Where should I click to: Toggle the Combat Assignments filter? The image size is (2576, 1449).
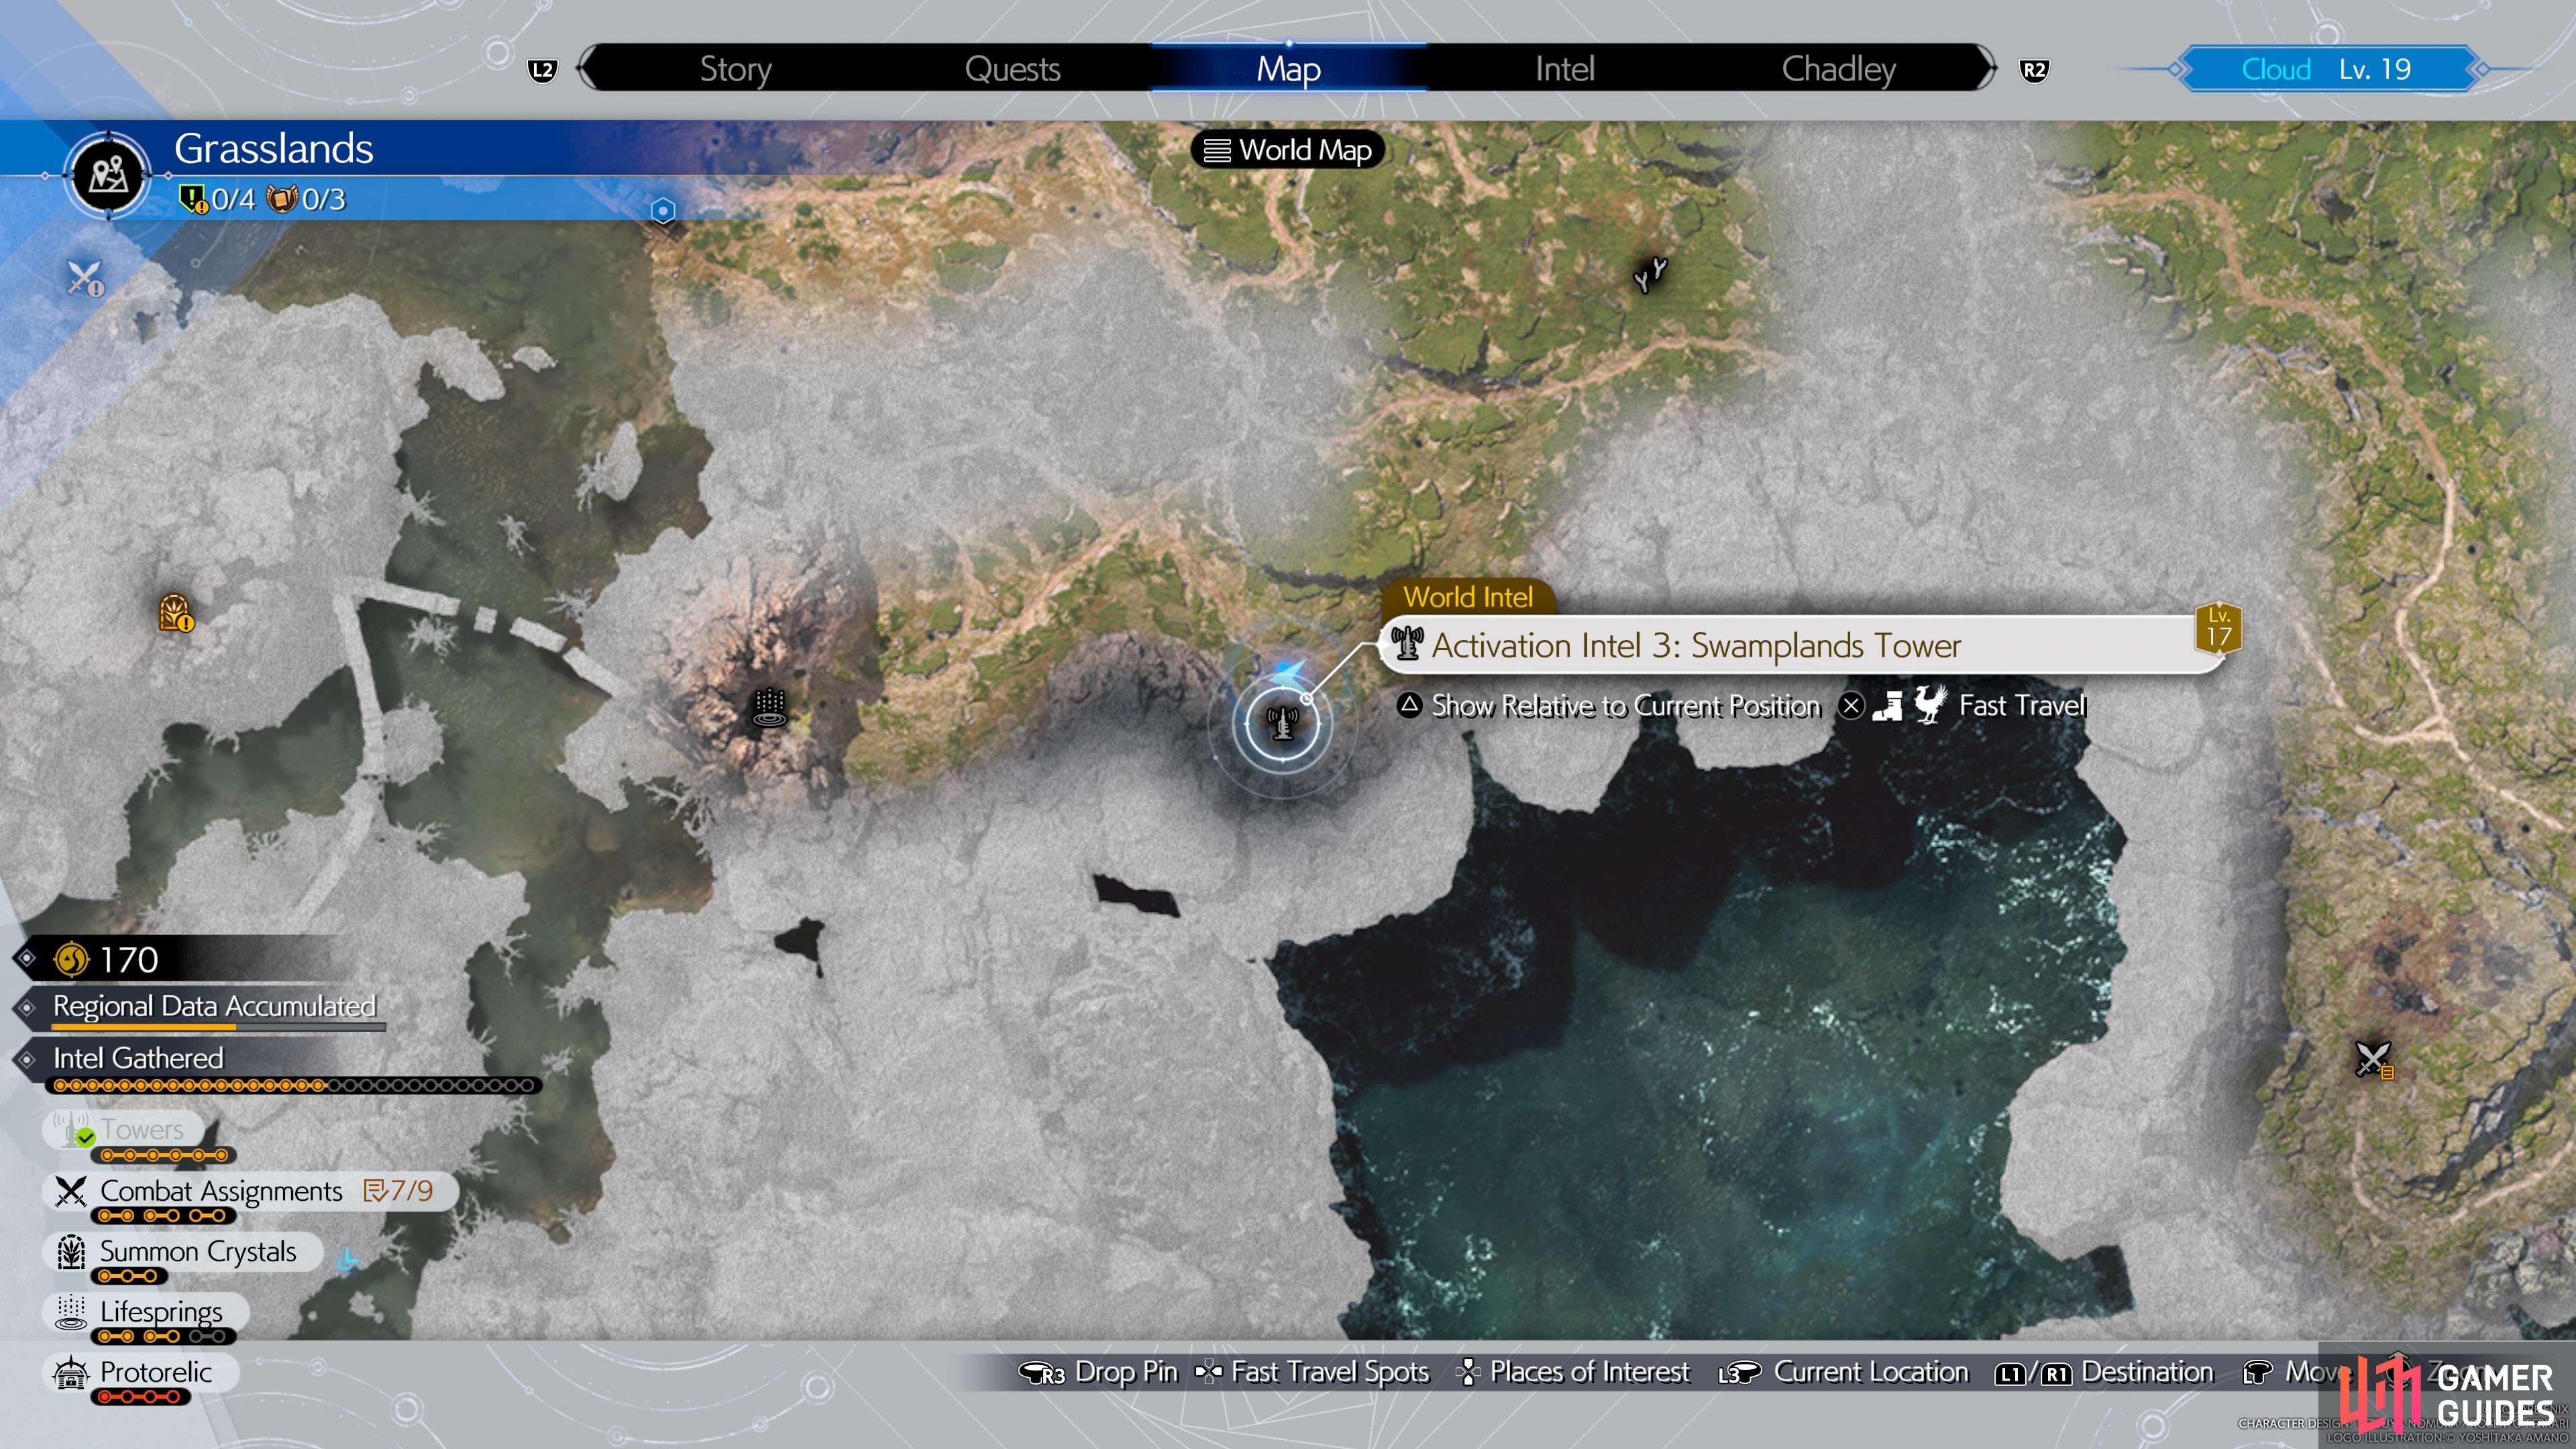pyautogui.click(x=249, y=1191)
